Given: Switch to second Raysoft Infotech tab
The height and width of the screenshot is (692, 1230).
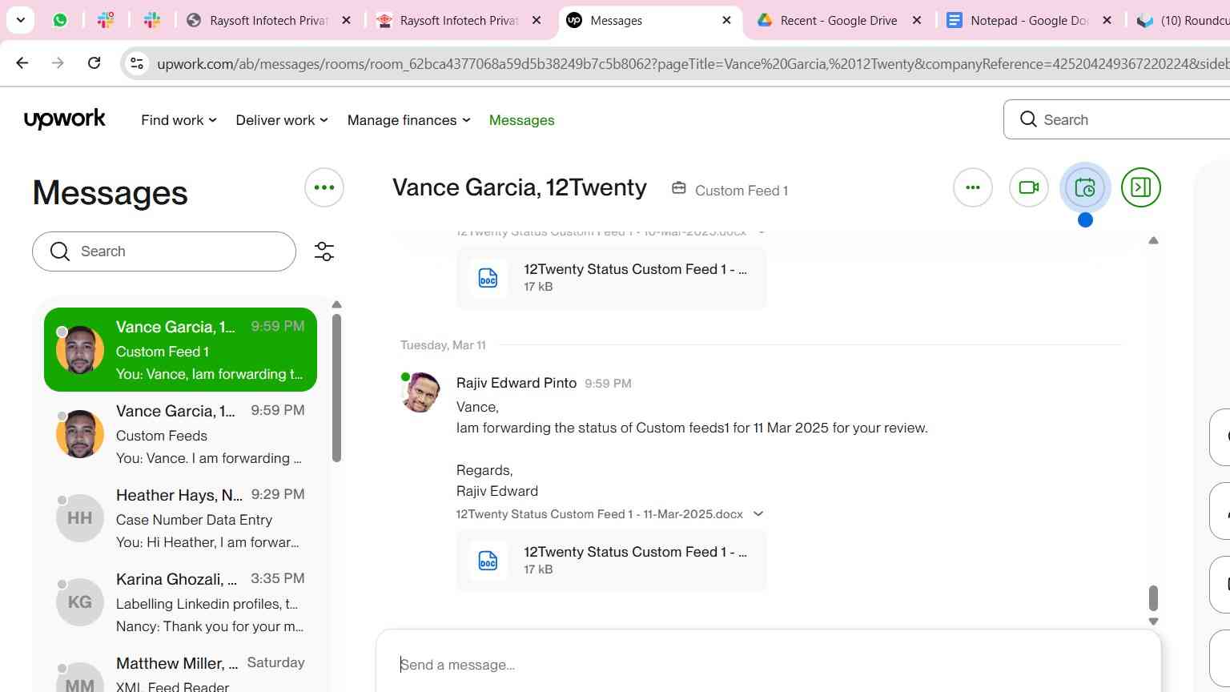Looking at the screenshot, I should click(459, 20).
